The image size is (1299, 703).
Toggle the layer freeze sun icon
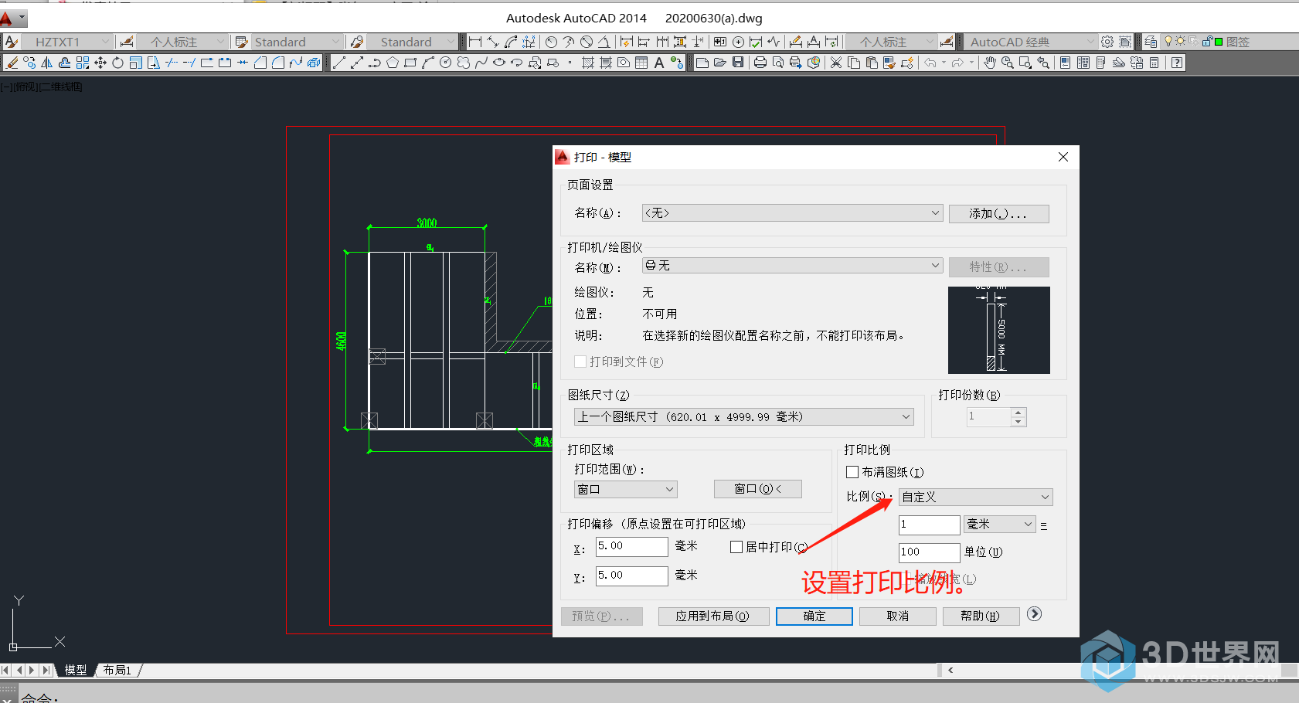[1181, 41]
